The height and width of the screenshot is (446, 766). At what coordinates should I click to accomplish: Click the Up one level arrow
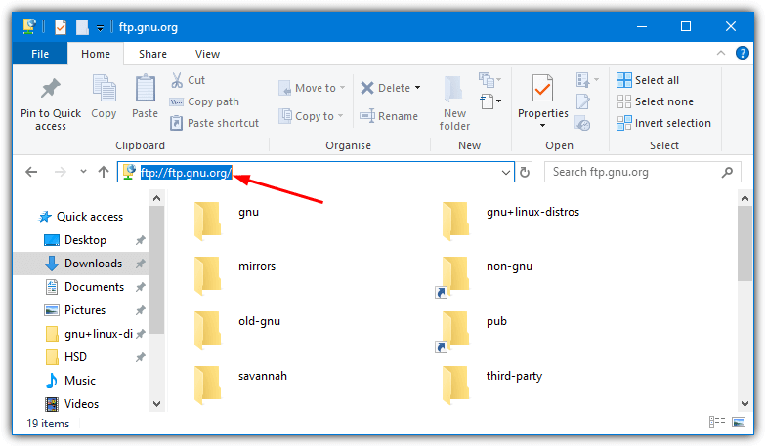point(104,172)
